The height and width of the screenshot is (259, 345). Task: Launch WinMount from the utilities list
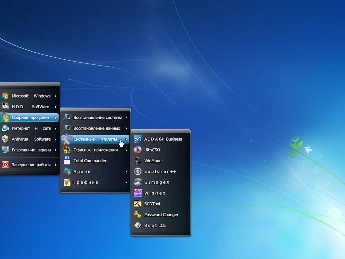[x=161, y=161]
